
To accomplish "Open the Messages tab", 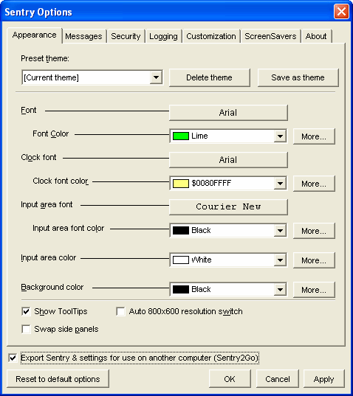I will pos(83,36).
